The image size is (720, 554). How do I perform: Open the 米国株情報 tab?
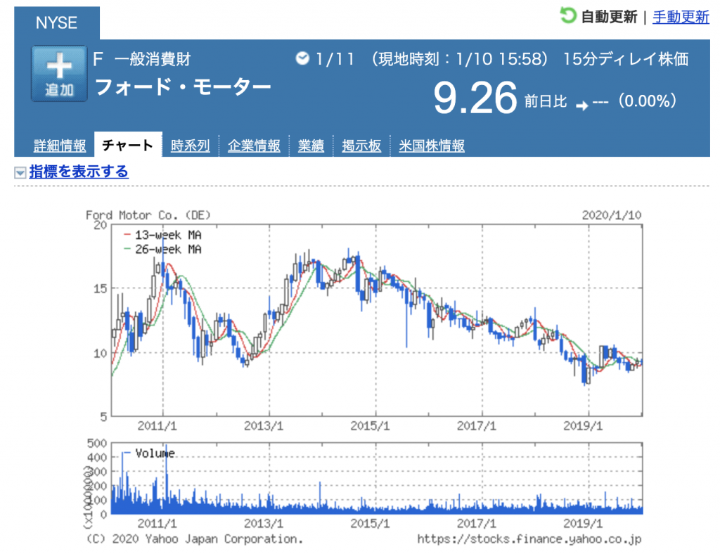[x=432, y=146]
